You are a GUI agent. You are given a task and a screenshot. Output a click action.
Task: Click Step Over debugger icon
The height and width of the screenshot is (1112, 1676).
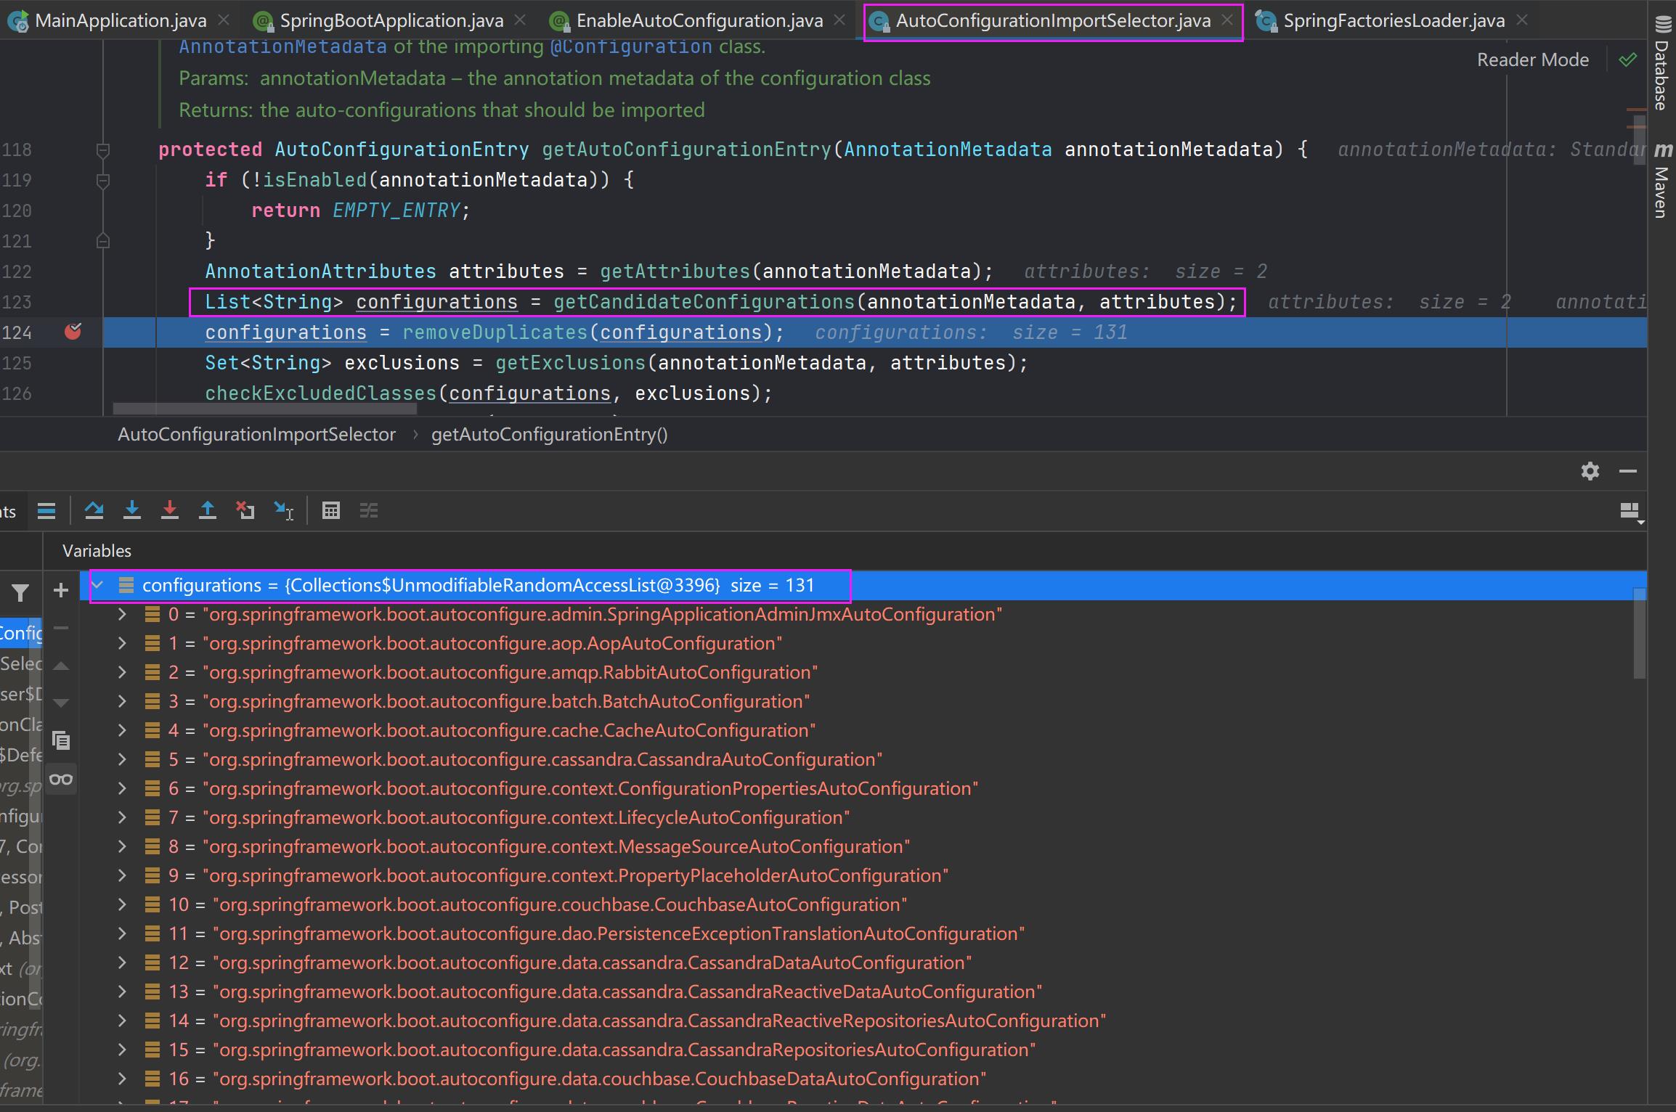(94, 511)
